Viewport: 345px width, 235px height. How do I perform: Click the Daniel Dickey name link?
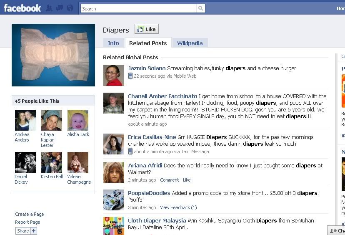[21, 179]
